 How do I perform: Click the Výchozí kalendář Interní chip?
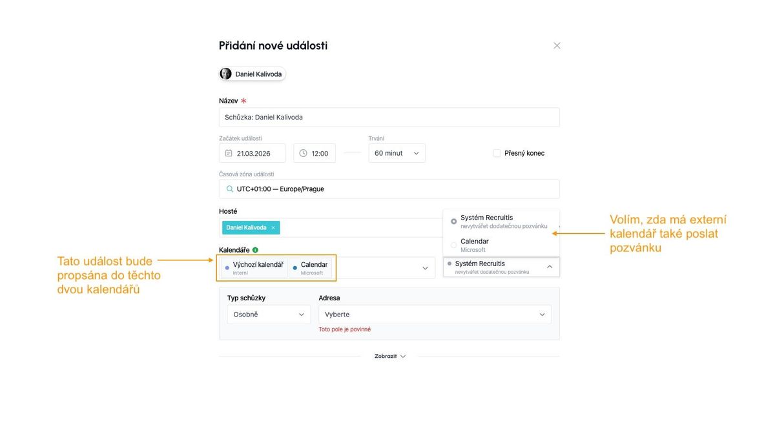[254, 267]
